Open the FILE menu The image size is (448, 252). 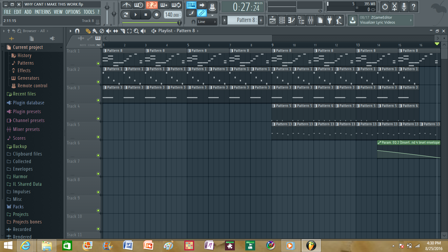pyautogui.click(x=7, y=12)
